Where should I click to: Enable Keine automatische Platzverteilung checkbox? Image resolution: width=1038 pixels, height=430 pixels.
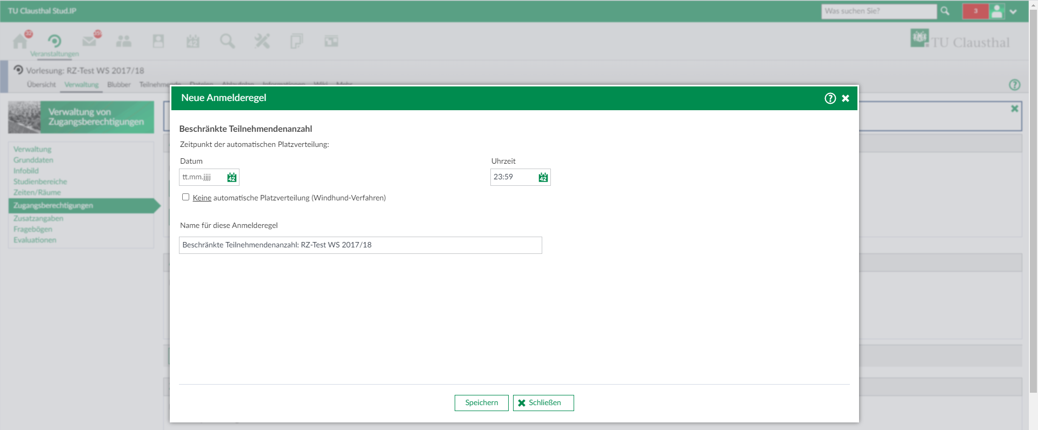pyautogui.click(x=186, y=197)
